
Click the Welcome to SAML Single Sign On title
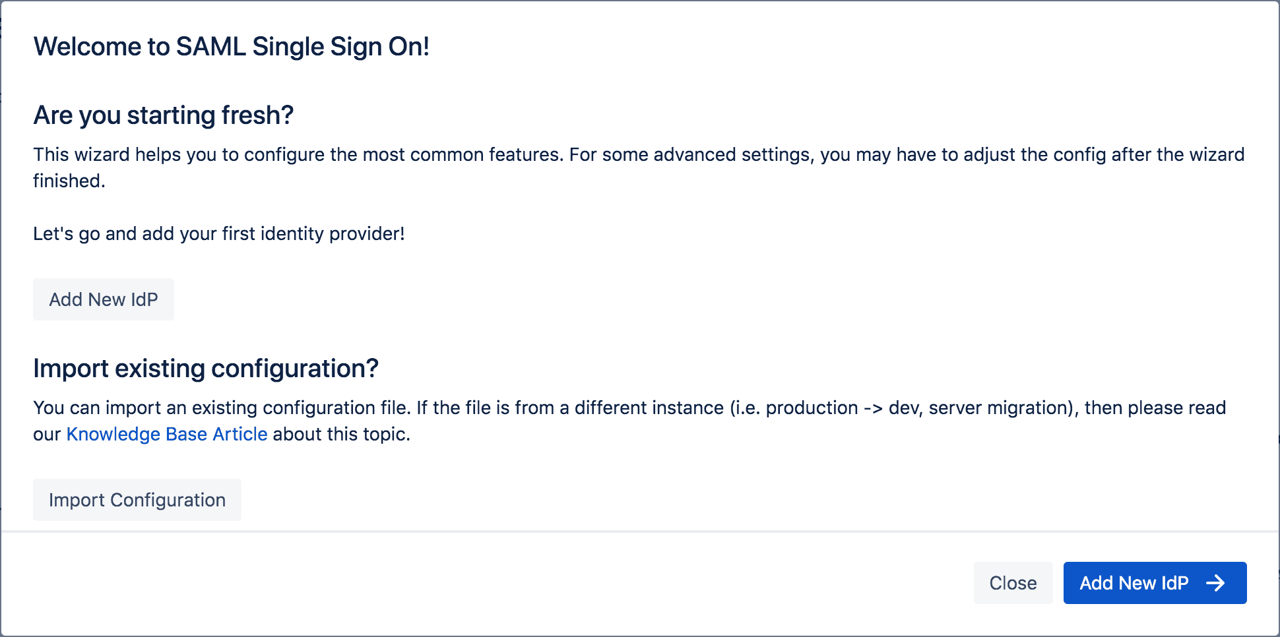(232, 46)
